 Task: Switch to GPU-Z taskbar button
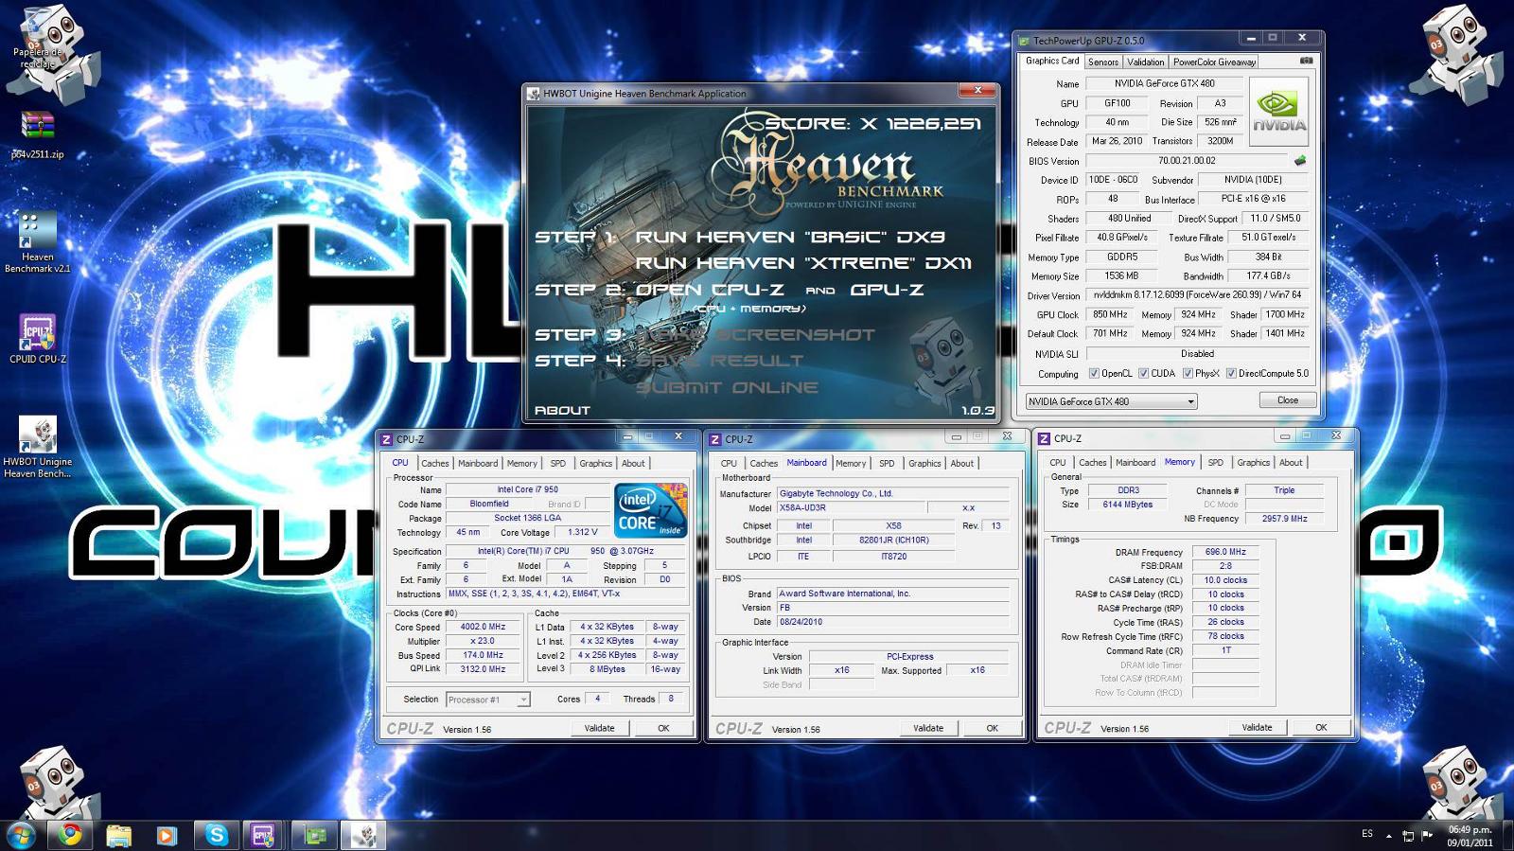click(315, 835)
